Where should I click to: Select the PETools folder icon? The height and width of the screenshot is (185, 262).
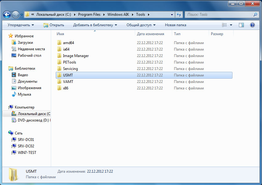pos(59,62)
